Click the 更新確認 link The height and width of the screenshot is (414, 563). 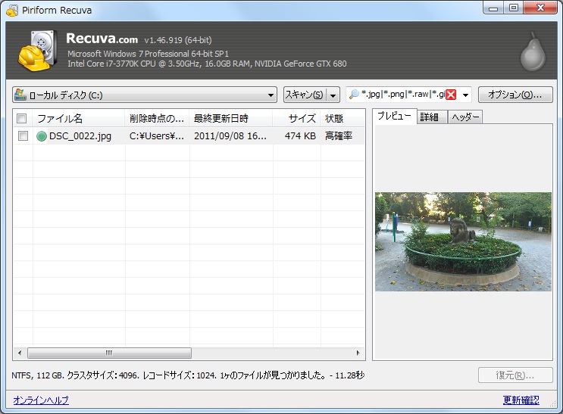(x=521, y=400)
